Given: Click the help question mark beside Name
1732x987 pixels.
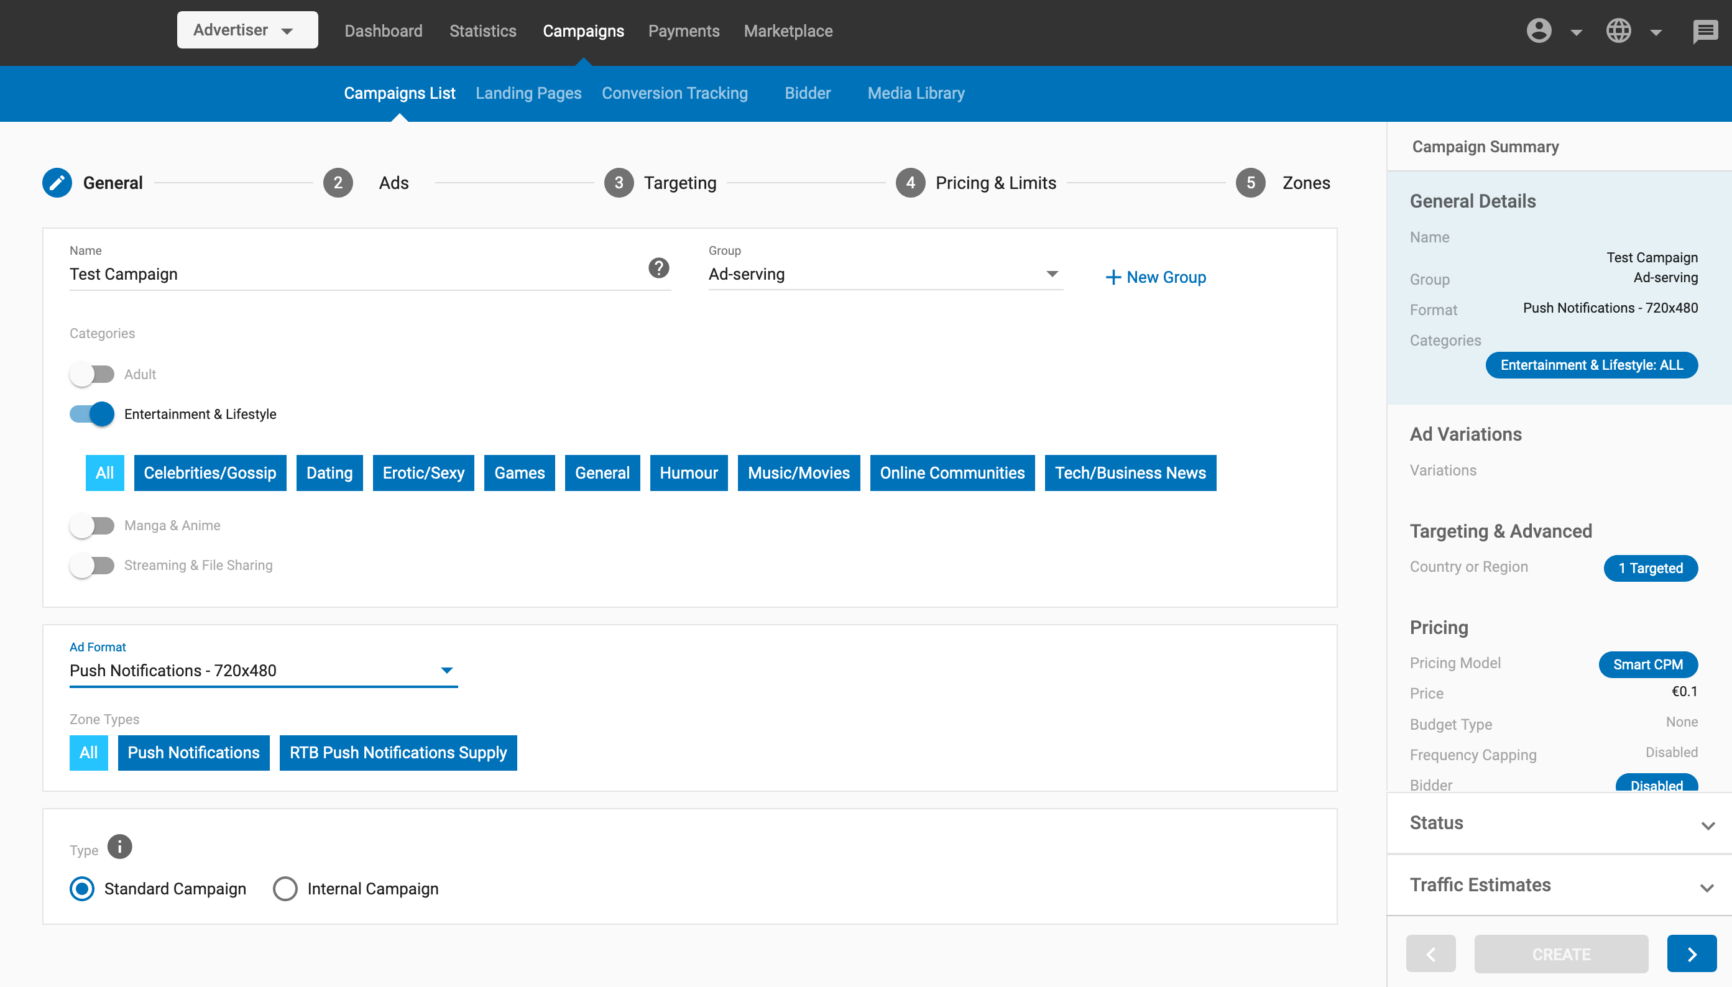Looking at the screenshot, I should coord(658,268).
